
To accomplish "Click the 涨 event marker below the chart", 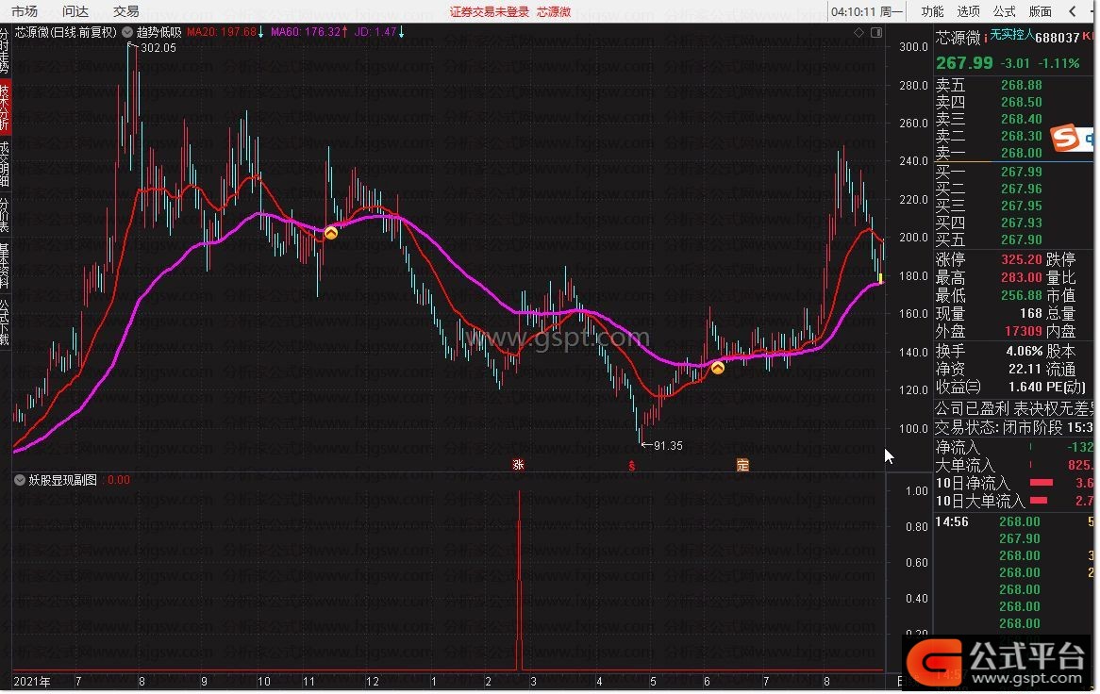I will [519, 464].
